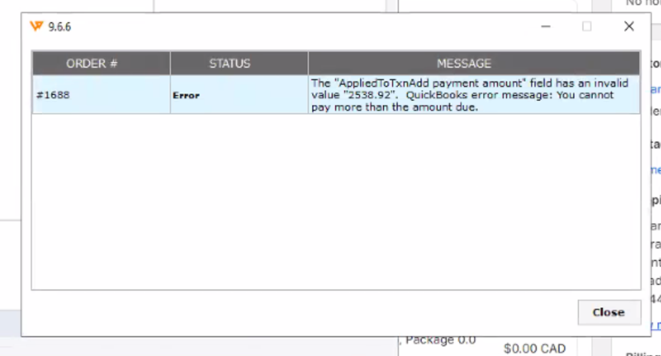661x356 pixels.
Task: Select the ORDER # column header
Action: (101, 64)
